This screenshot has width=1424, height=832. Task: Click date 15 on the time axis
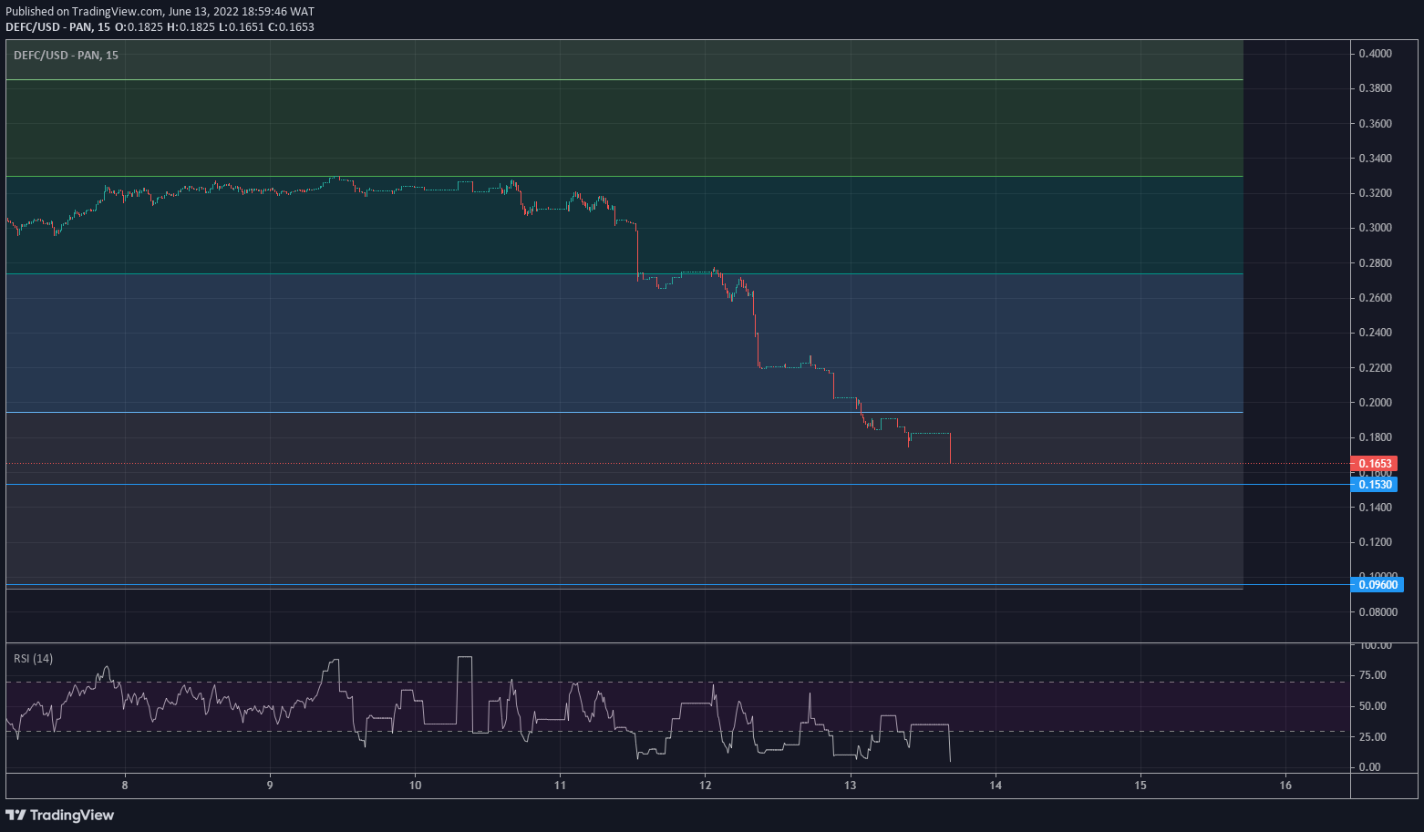[x=1140, y=786]
